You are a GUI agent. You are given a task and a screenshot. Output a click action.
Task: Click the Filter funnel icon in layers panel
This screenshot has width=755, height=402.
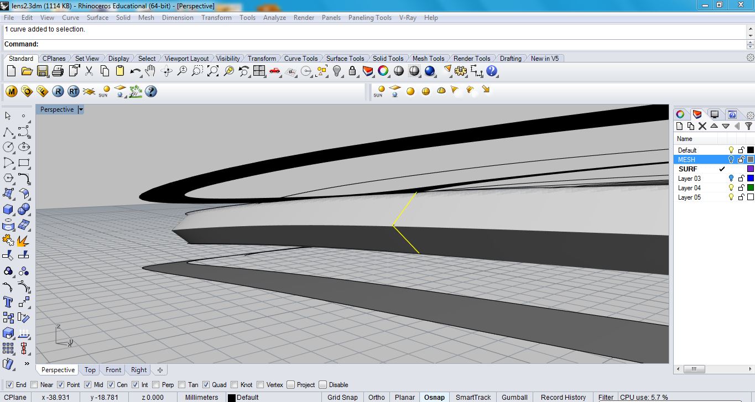(748, 126)
